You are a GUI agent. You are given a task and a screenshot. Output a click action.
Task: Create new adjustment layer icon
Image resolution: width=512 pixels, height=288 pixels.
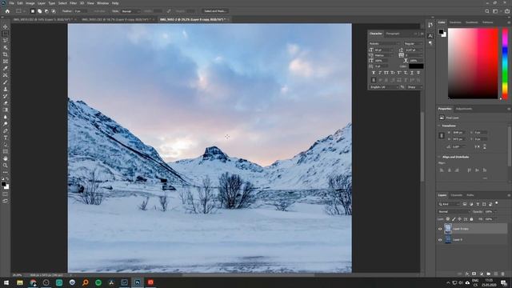pyautogui.click(x=482, y=274)
